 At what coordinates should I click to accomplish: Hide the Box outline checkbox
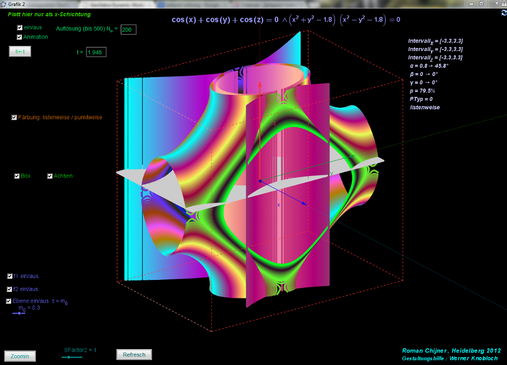17,176
